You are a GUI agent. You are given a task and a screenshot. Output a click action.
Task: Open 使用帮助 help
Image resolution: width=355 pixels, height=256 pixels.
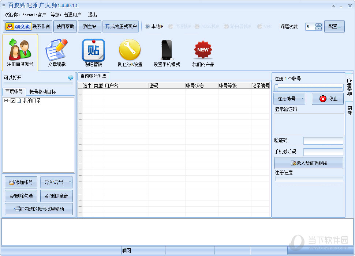click(x=65, y=26)
